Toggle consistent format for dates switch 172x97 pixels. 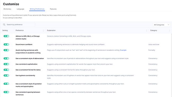click(6, 70)
